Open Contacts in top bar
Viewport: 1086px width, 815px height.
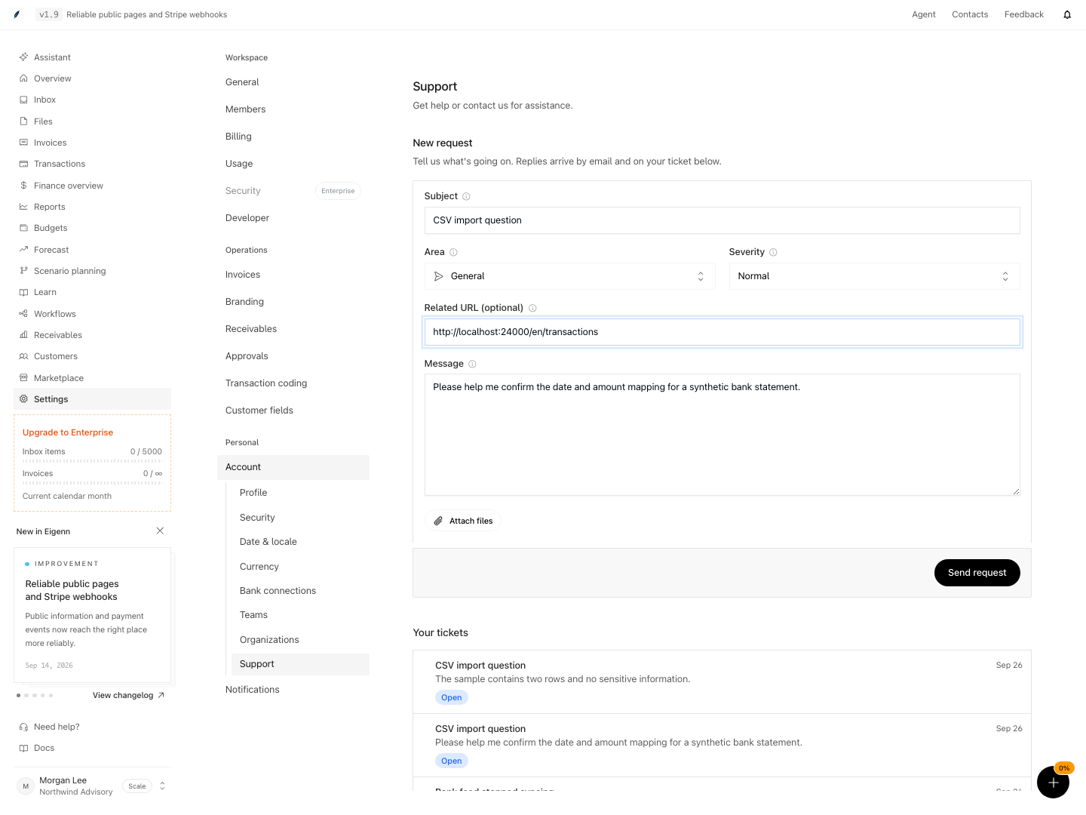(x=970, y=14)
